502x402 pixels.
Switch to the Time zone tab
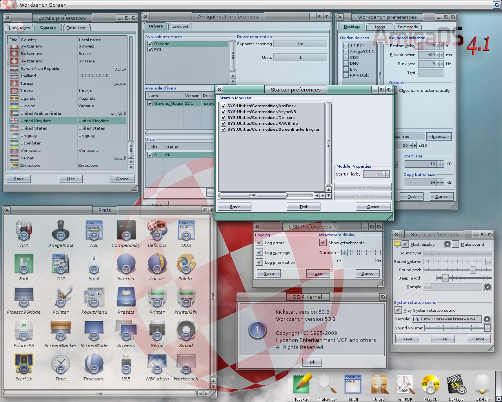76,27
